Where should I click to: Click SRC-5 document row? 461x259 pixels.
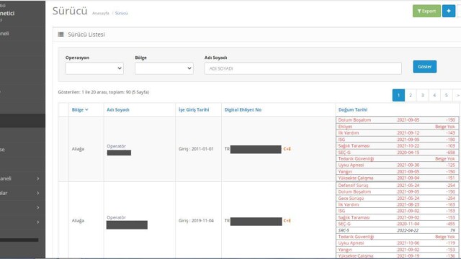[x=397, y=230]
